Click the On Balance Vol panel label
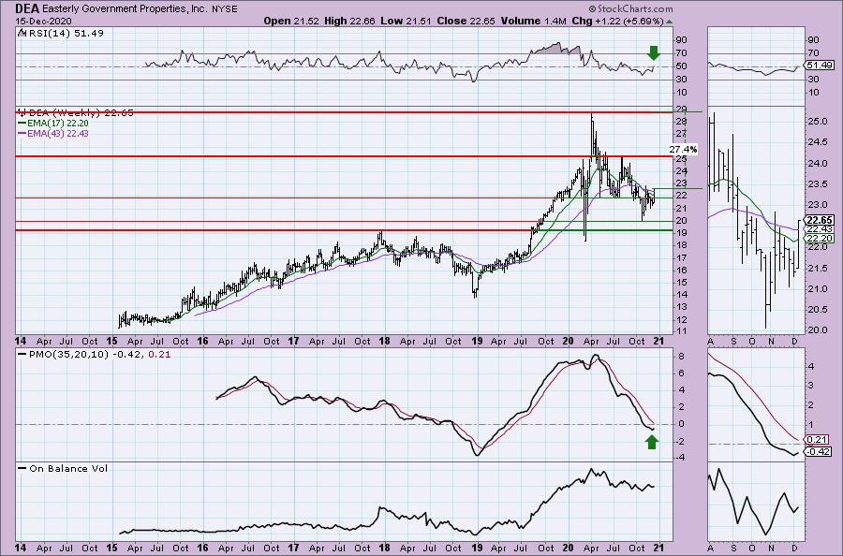The image size is (843, 556). [x=68, y=468]
